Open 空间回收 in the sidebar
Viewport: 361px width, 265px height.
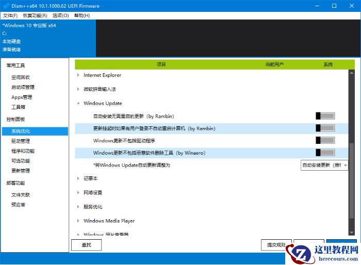pos(21,77)
